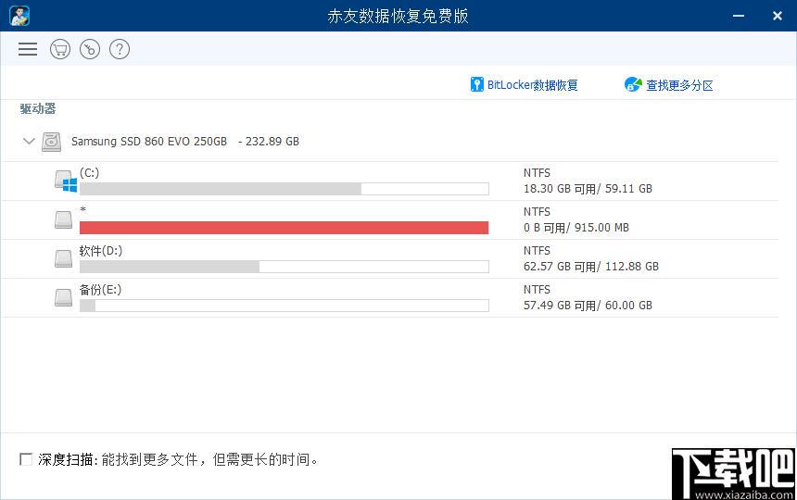This screenshot has width=797, height=500.
Task: Click the BitLocker key icon
Action: point(476,84)
